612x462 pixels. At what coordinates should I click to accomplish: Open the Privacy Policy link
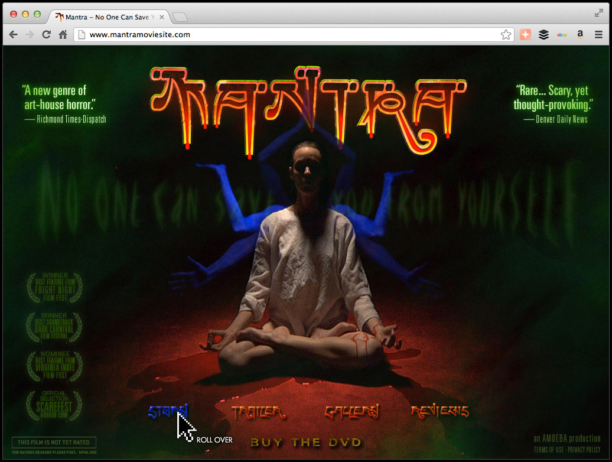584,450
